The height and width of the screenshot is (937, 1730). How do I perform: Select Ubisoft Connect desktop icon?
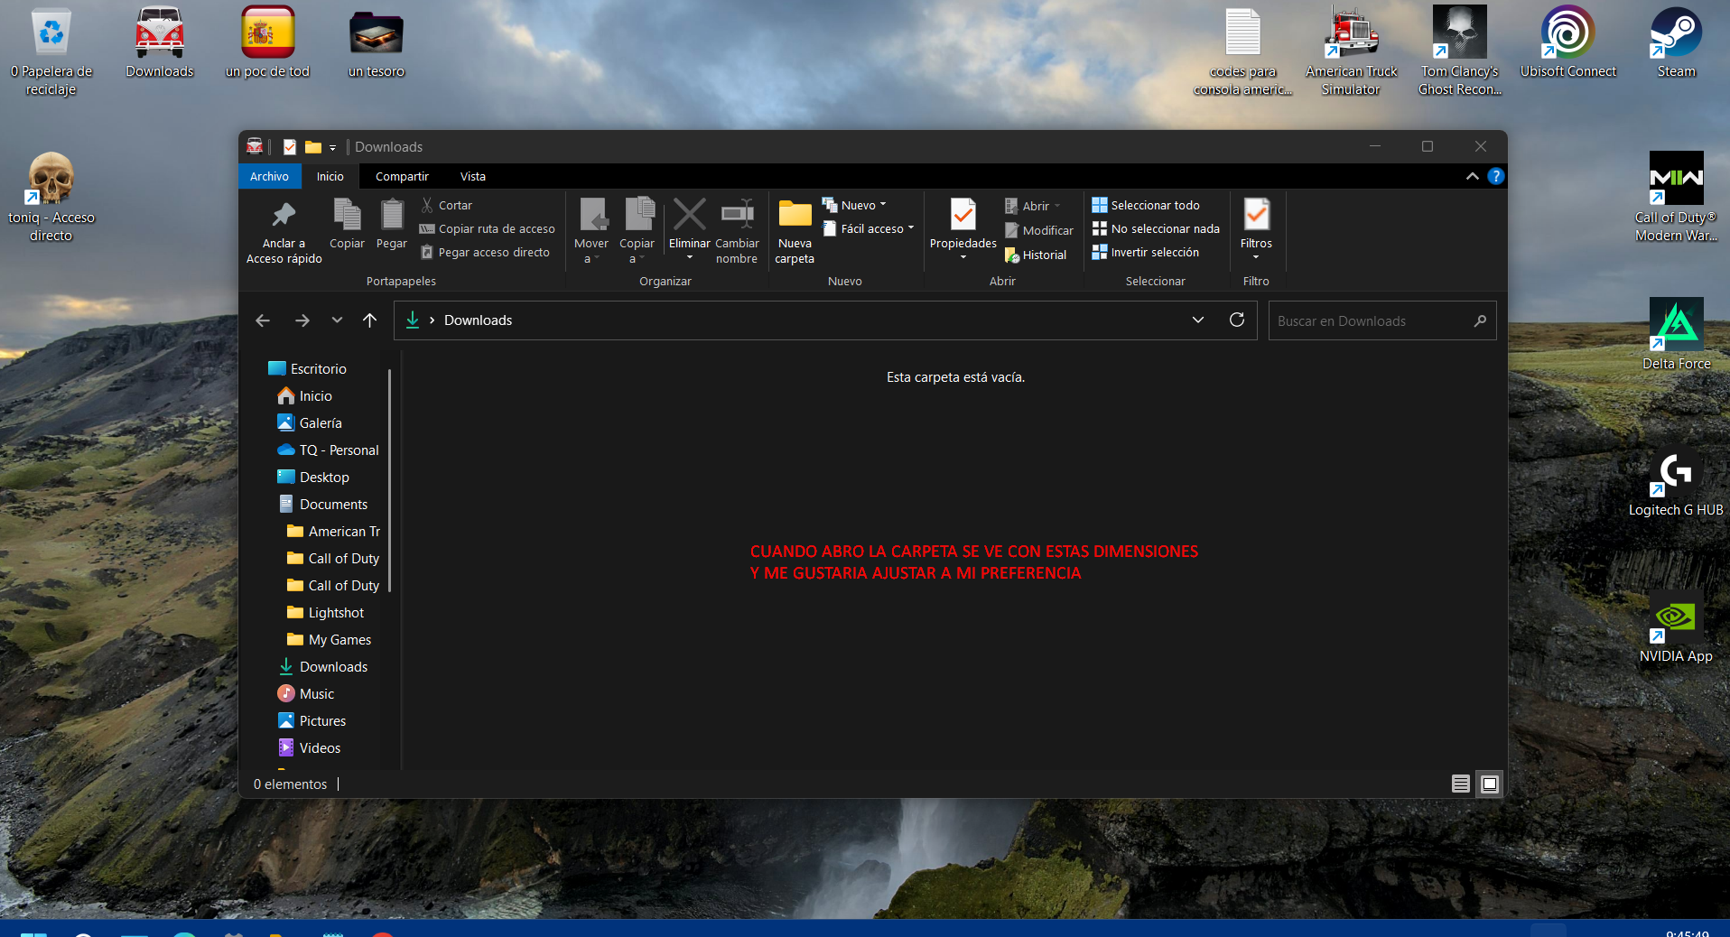(1567, 42)
